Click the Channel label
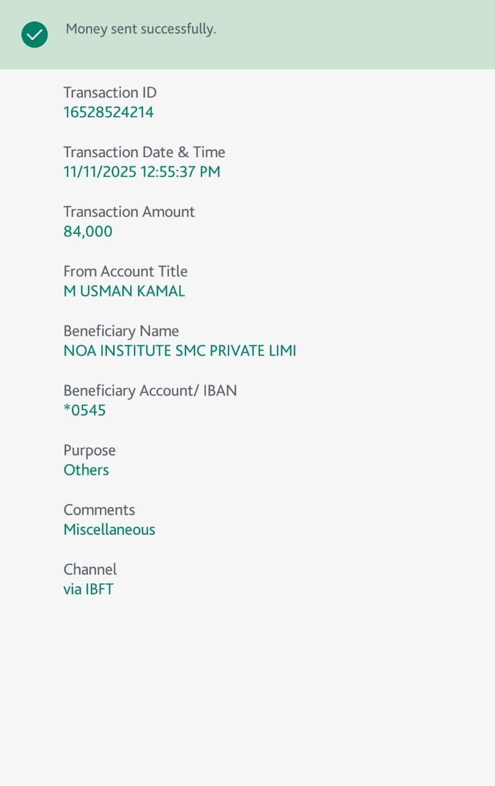Screen dimensions: 495x786 coord(90,569)
